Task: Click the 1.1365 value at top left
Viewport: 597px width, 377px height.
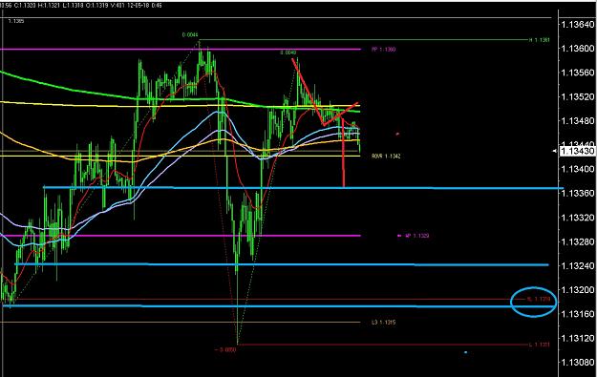Action: (16, 21)
